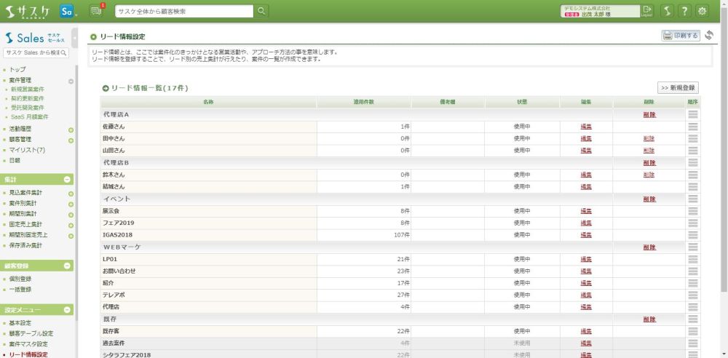Screen dimensions: 728x358
Task: Click the 新規登録 button
Action: (x=678, y=87)
